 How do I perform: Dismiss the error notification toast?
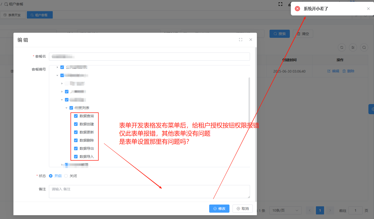tap(368, 9)
